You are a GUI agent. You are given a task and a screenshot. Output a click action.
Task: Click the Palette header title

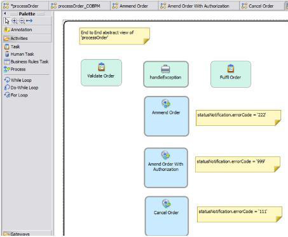coord(27,14)
